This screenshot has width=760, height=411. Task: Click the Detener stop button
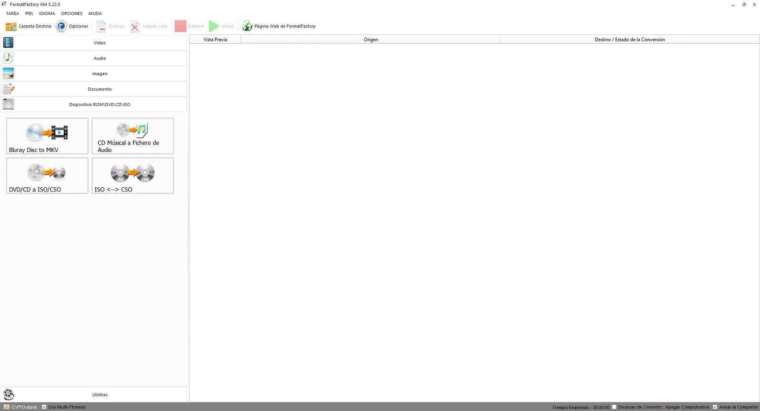click(x=190, y=26)
